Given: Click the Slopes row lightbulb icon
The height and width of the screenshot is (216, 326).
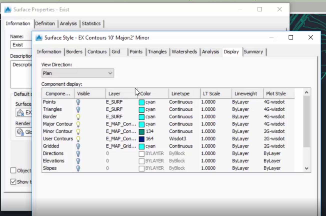Looking at the screenshot, I should (x=78, y=168).
